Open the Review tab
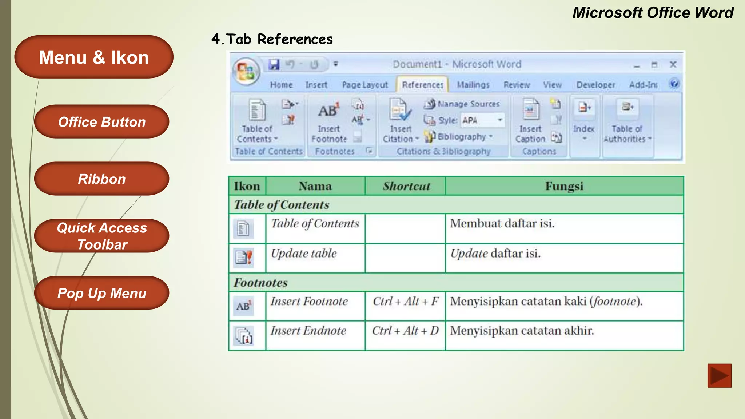The image size is (745, 419). pos(517,85)
